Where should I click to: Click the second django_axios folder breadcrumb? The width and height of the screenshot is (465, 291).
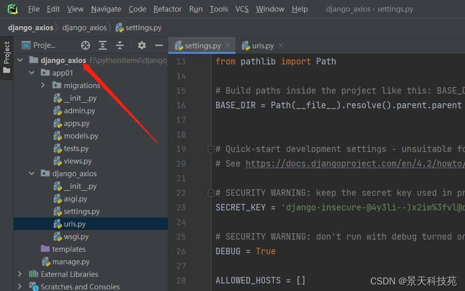(x=85, y=28)
